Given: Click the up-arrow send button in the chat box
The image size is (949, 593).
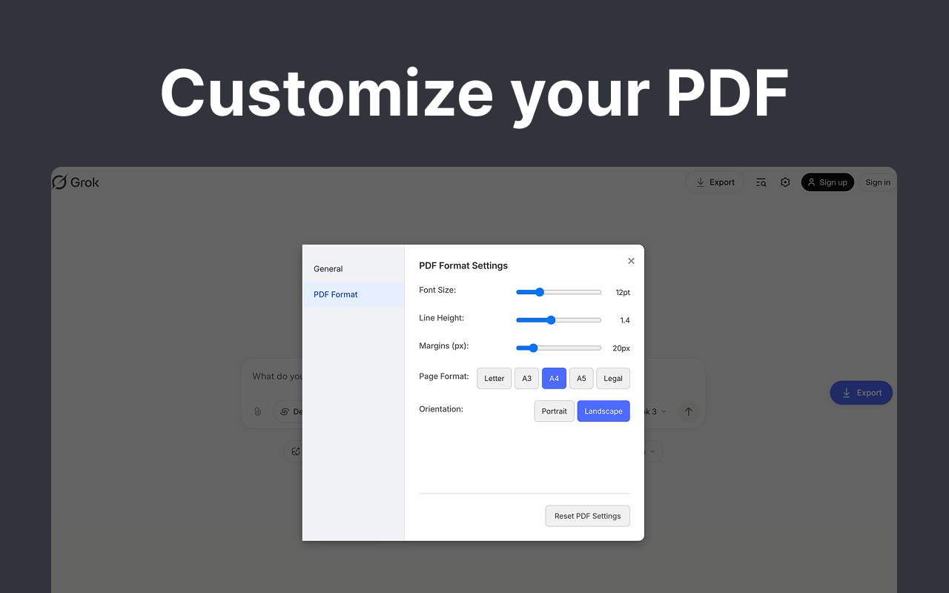Looking at the screenshot, I should (x=688, y=411).
